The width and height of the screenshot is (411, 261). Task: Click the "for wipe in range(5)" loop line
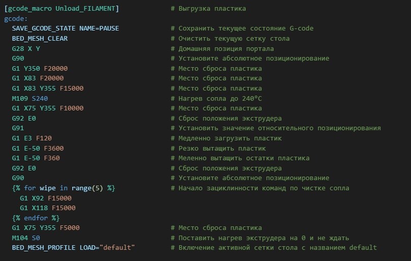pyautogui.click(x=64, y=188)
